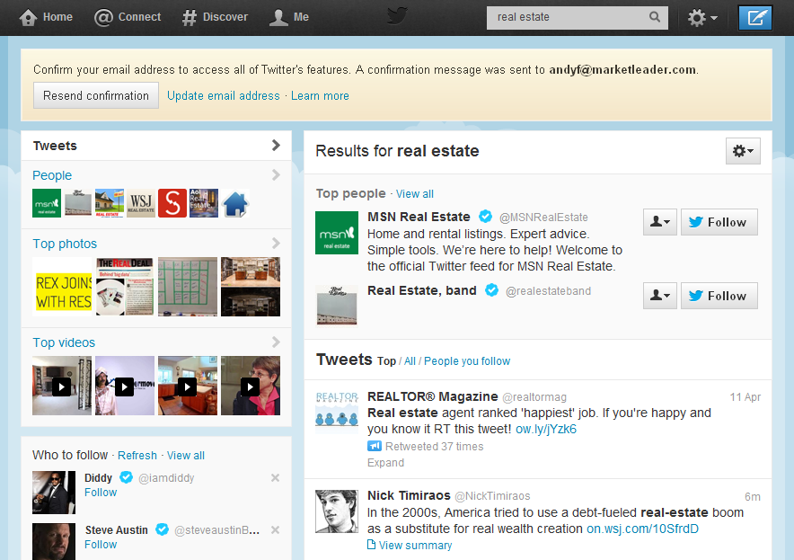Play the video of woman in pink
Image resolution: width=794 pixels, height=560 pixels.
pos(251,386)
